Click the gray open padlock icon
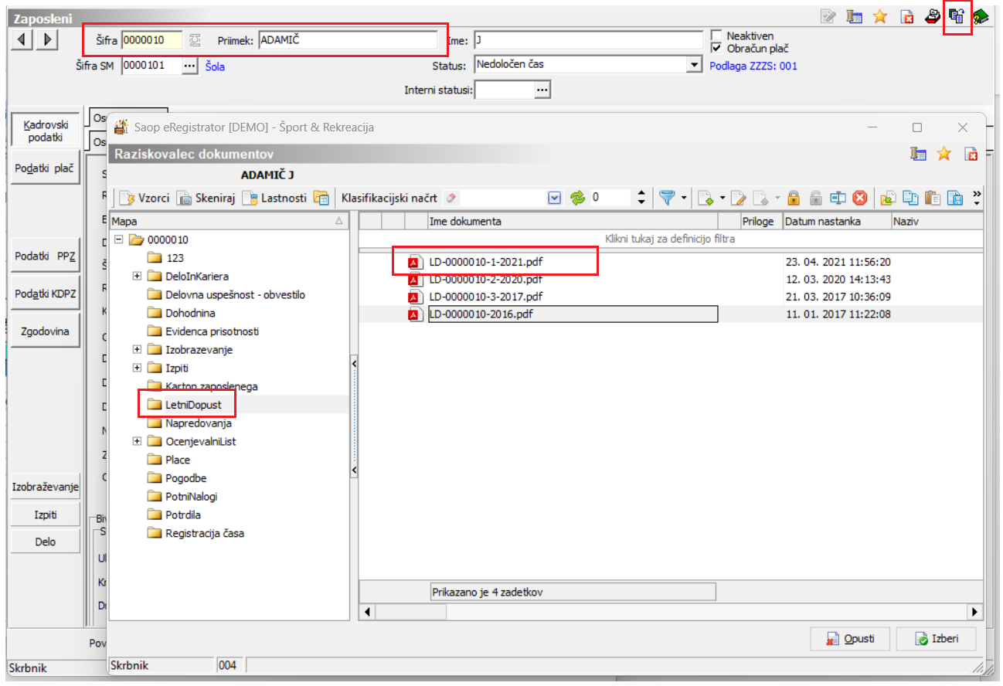Screen dimensions: 1003x686 click(815, 198)
